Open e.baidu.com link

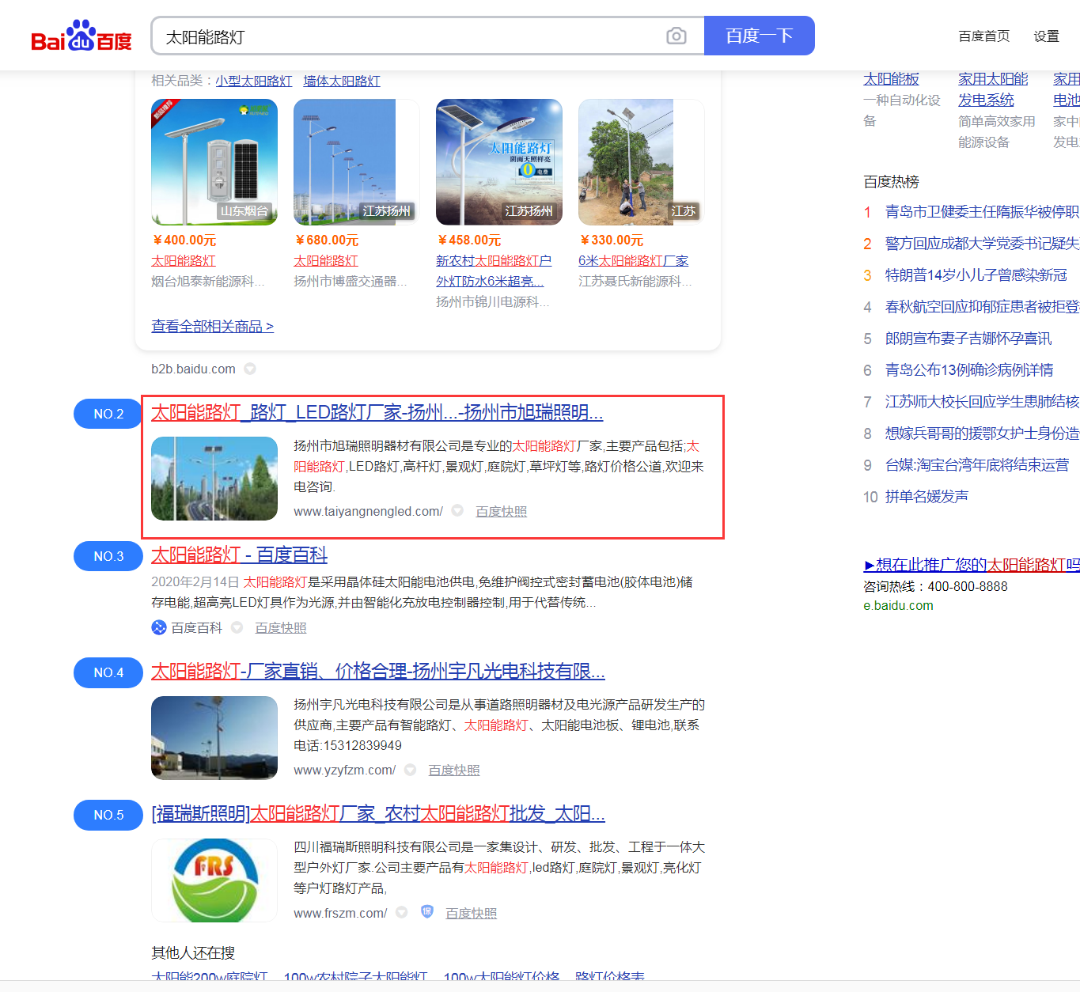[898, 605]
